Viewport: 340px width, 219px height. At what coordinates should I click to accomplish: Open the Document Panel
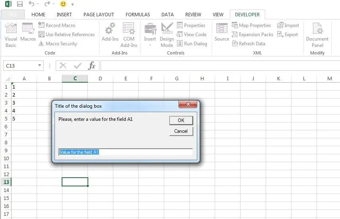317,35
